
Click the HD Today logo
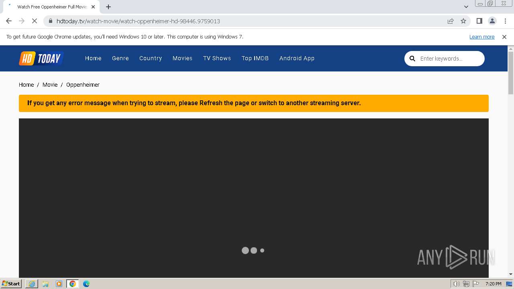coord(41,58)
